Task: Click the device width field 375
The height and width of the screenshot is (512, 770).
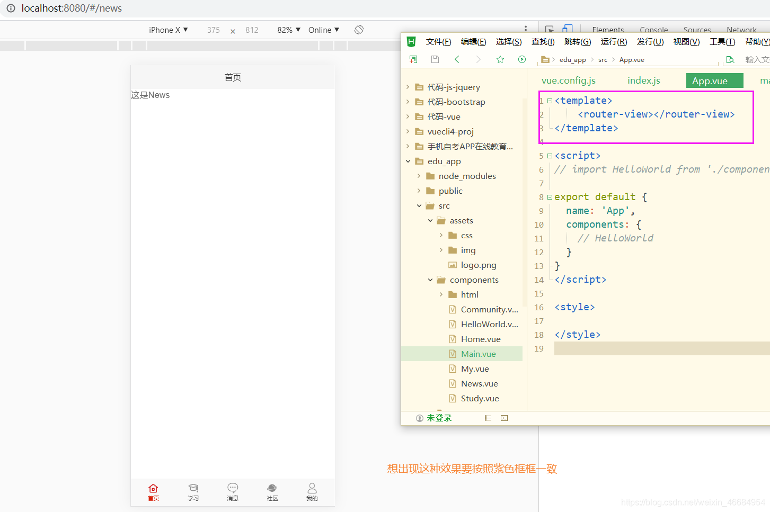Action: click(214, 30)
